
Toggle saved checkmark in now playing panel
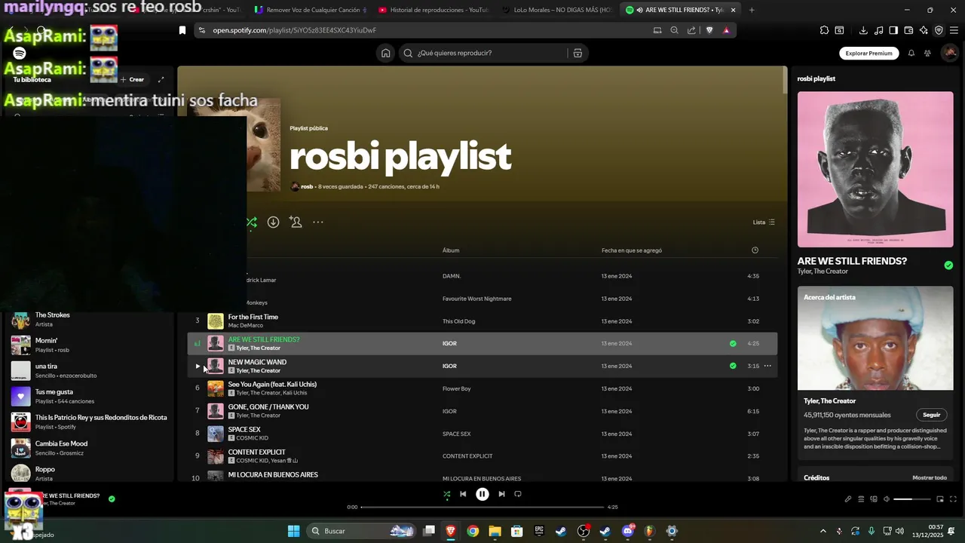[x=948, y=265]
